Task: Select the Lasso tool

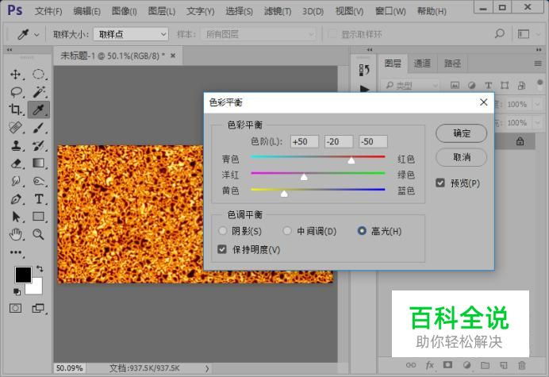Action: 16,92
